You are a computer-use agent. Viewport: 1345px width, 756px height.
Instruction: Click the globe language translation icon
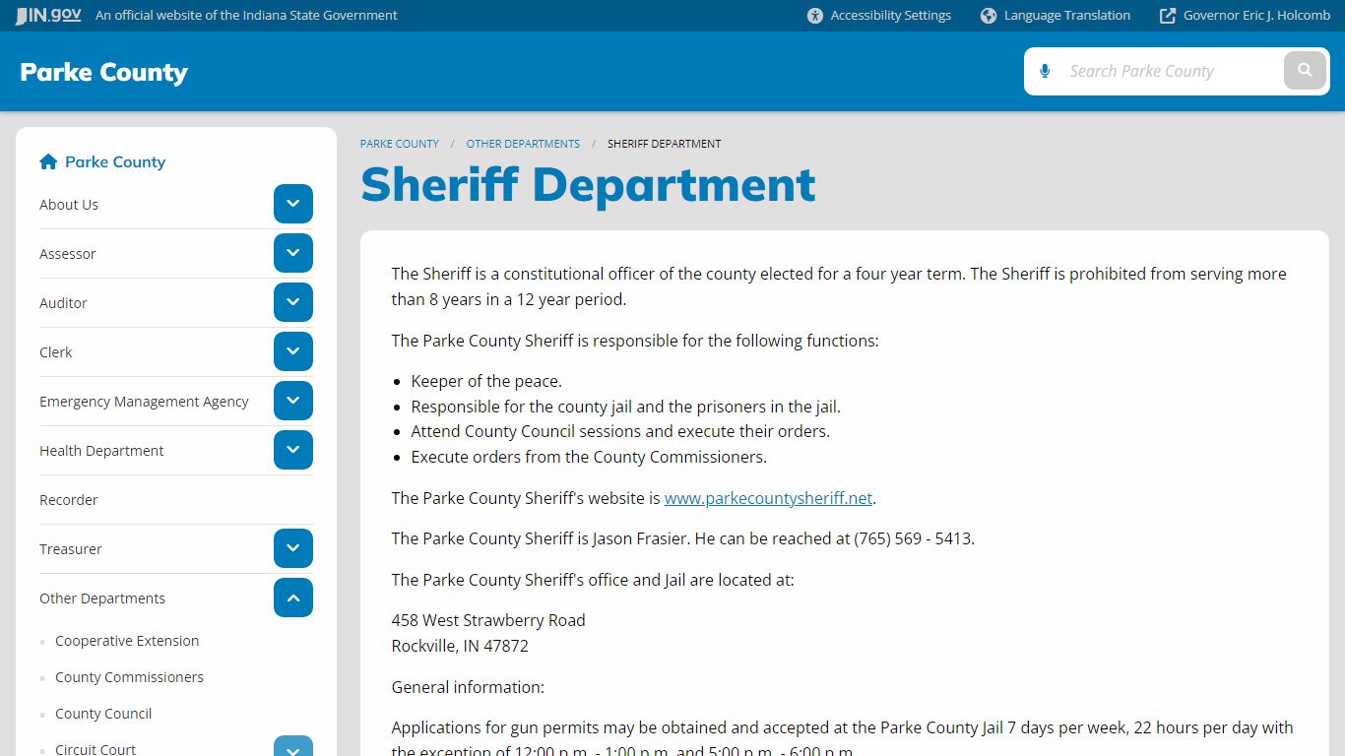pyautogui.click(x=989, y=16)
